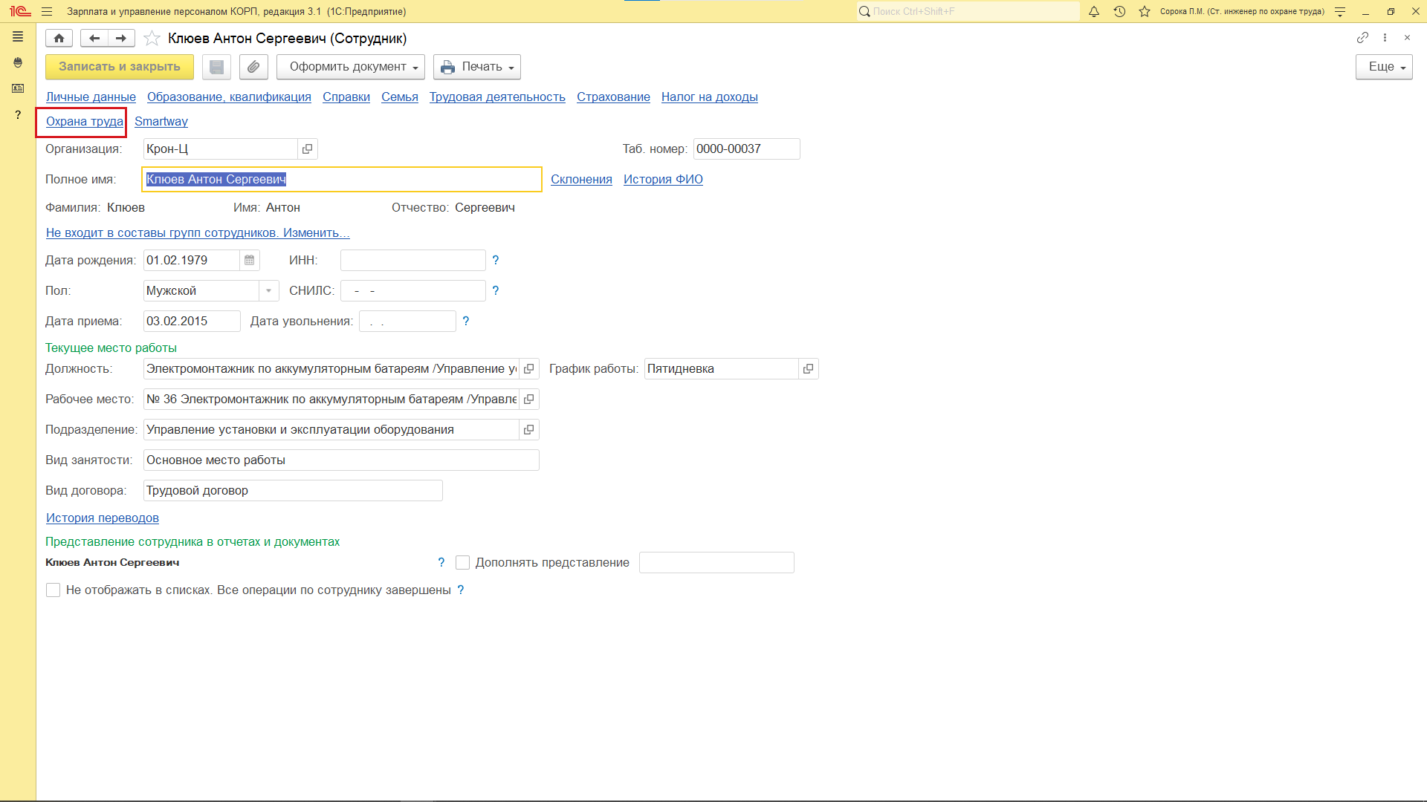
Task: Get link to this object icon
Action: coord(1362,38)
